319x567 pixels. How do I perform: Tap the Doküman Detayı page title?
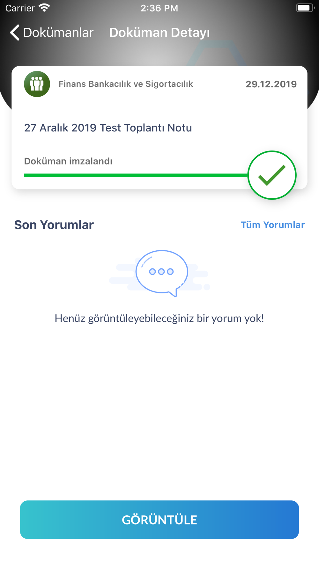coord(159,33)
